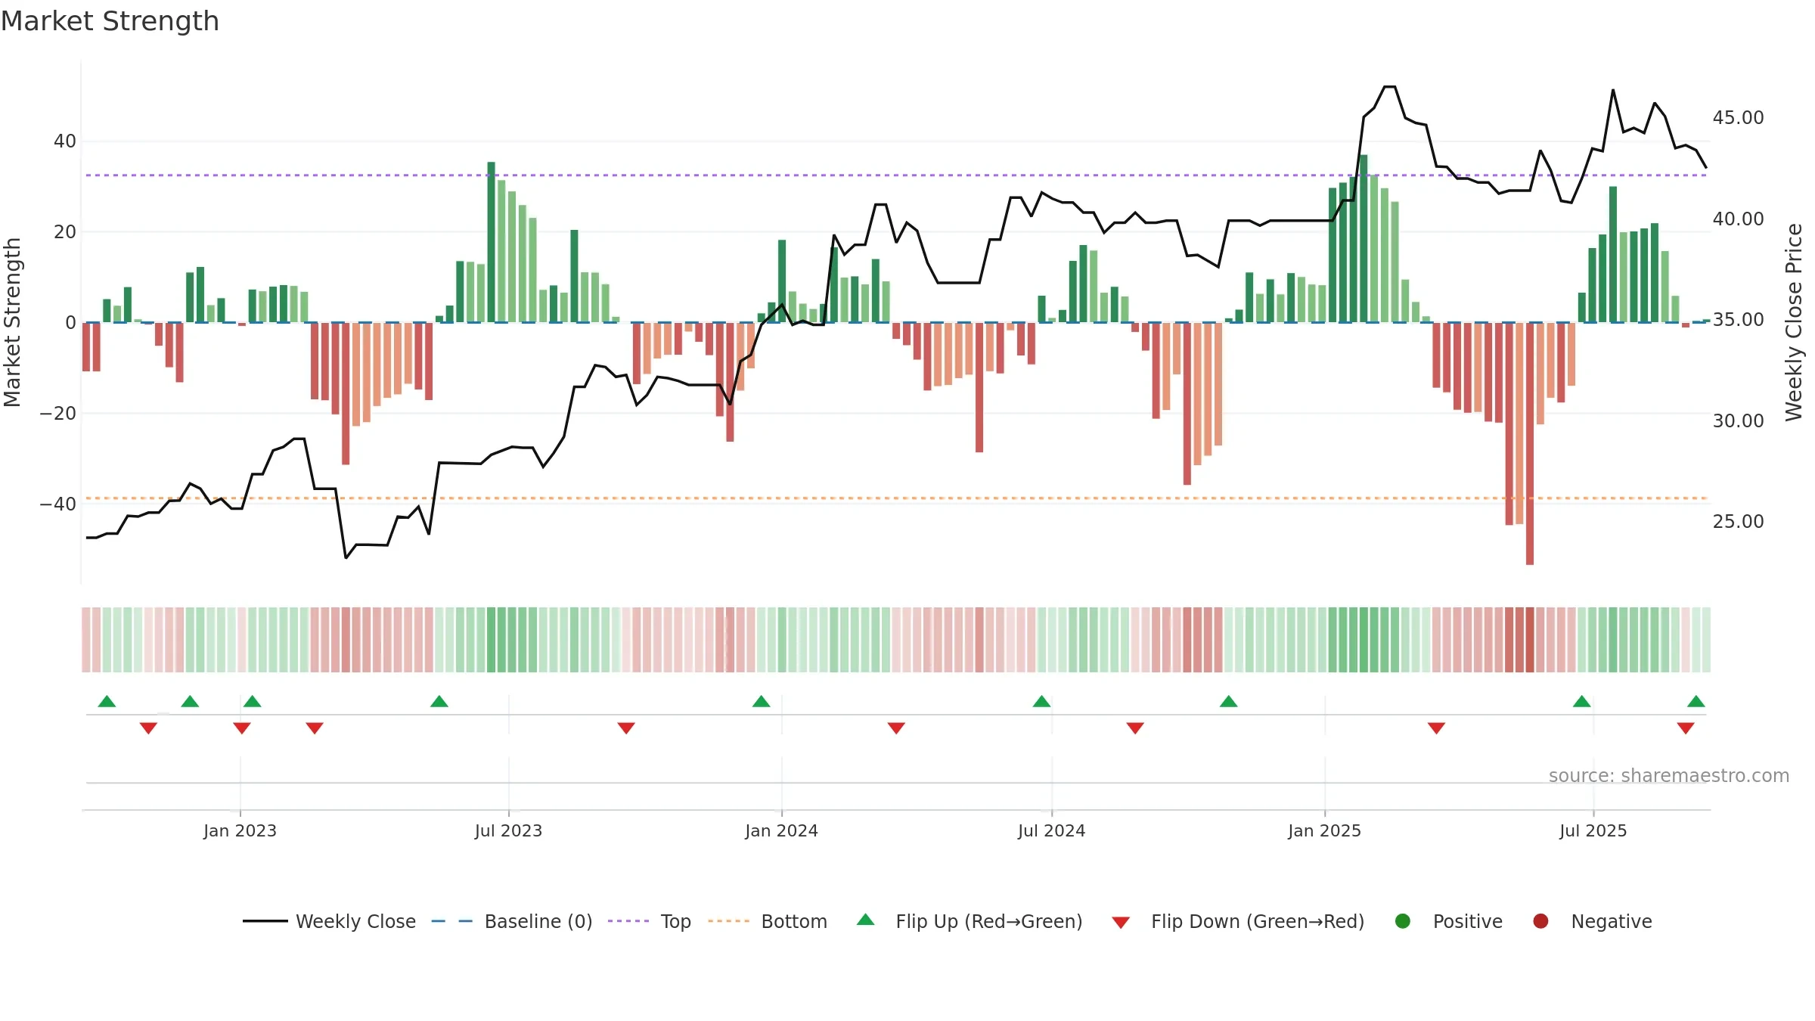Toggle the Bottom dotted line legend entry
Viewport: 1815px width, 1021px height.
[768, 921]
